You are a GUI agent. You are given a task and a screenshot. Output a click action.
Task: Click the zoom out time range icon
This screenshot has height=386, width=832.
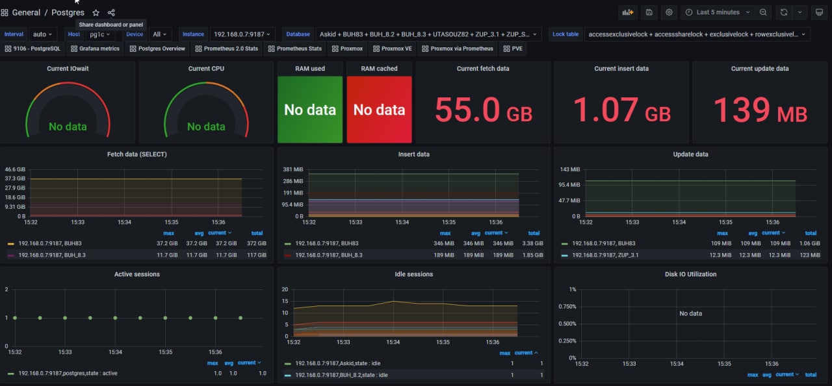coord(764,12)
